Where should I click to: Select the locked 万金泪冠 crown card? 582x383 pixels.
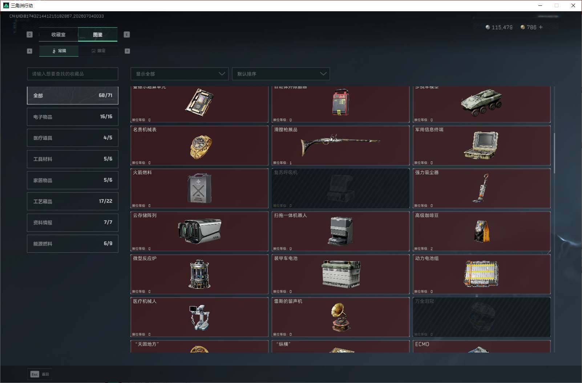pos(482,317)
